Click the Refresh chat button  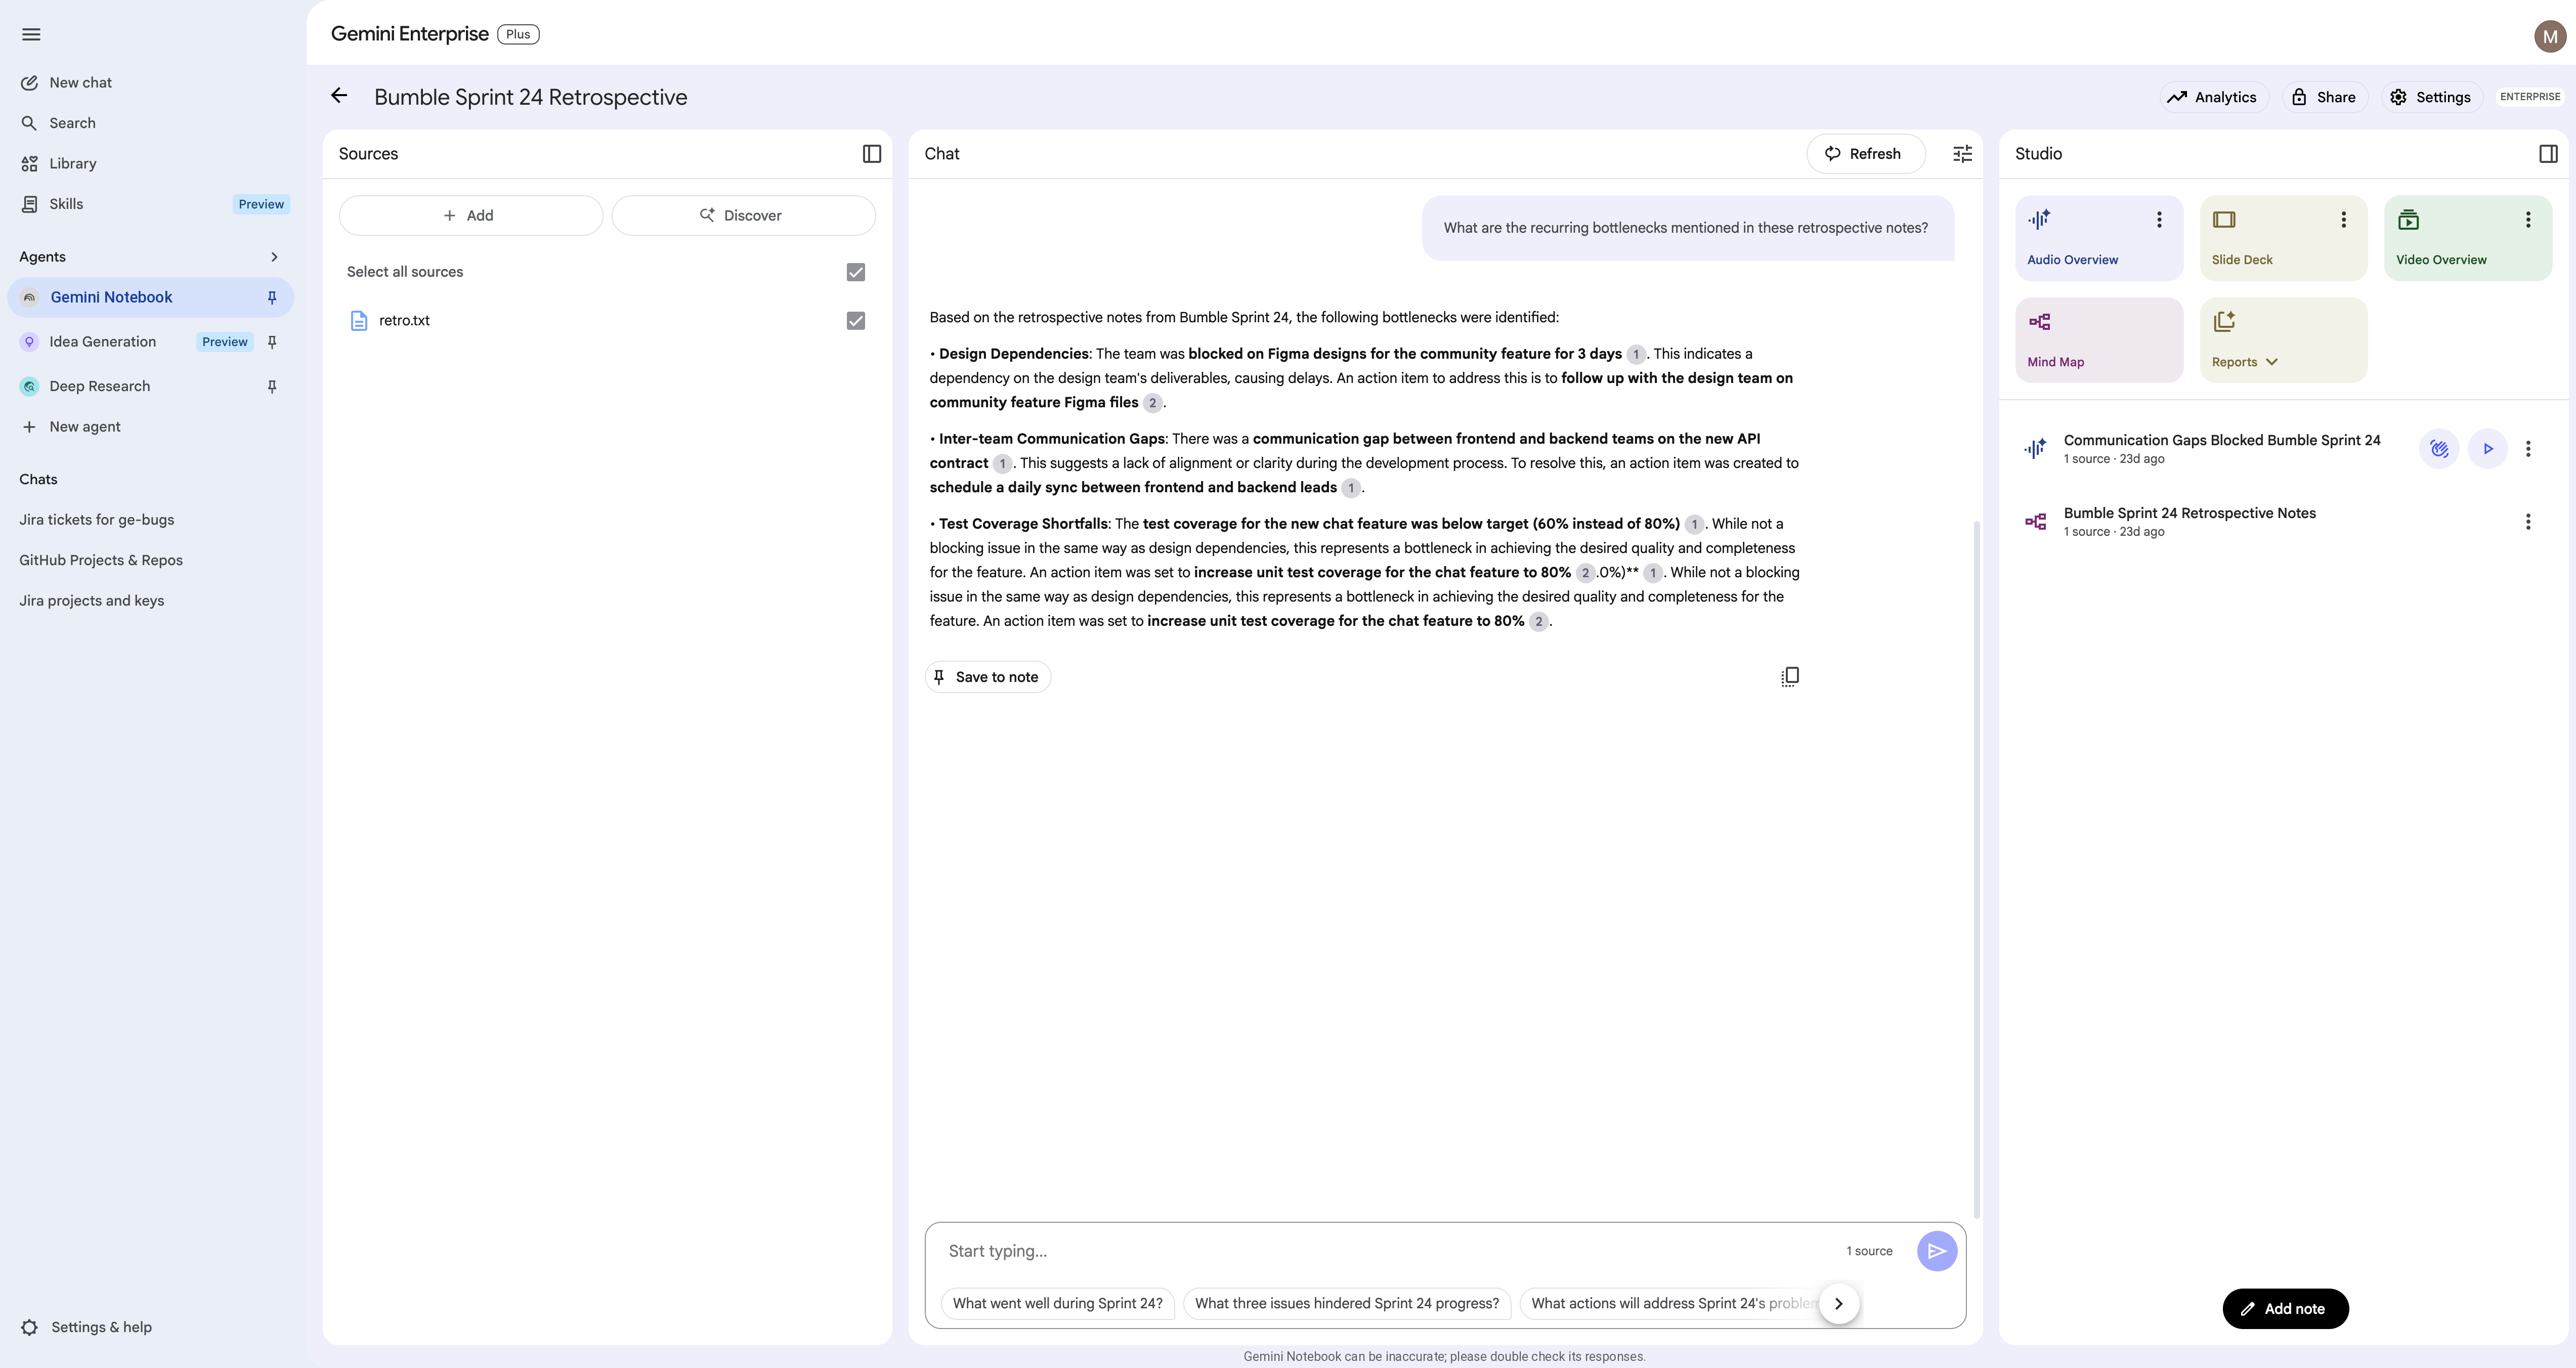pos(1865,153)
